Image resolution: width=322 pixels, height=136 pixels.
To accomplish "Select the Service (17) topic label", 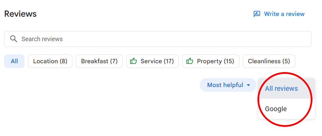I will 157,61.
